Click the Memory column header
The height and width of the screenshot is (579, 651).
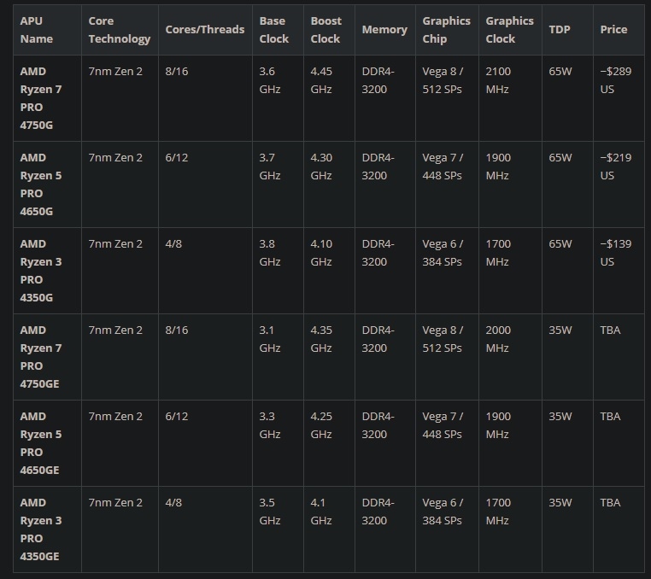click(x=384, y=30)
